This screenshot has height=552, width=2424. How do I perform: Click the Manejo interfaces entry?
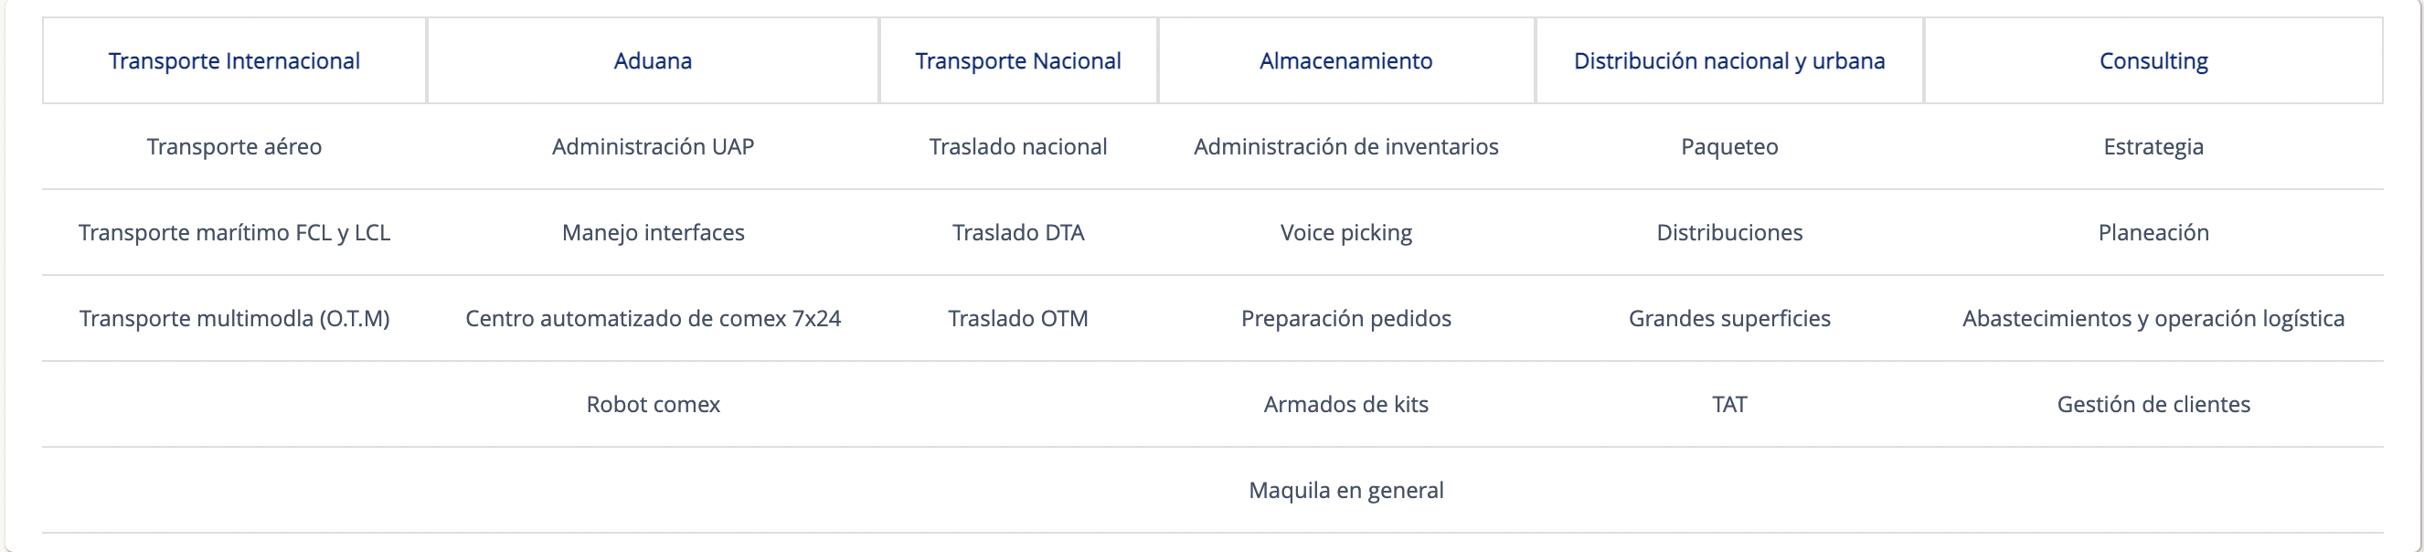coord(653,232)
